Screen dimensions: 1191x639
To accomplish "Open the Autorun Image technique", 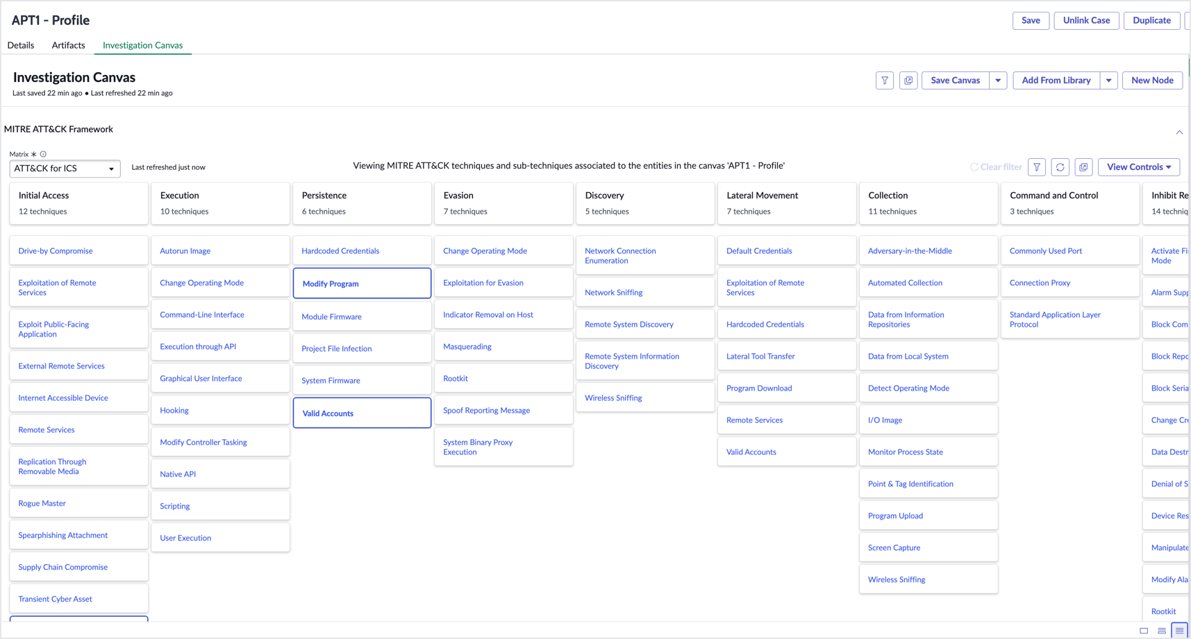I will (220, 250).
